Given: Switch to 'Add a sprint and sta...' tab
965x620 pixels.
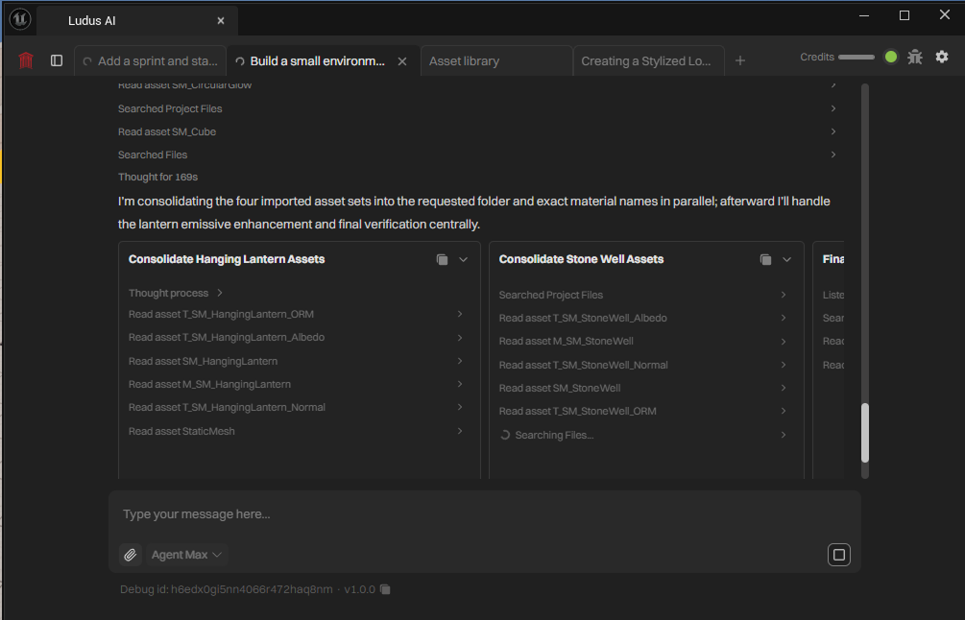Looking at the screenshot, I should pyautogui.click(x=150, y=60).
